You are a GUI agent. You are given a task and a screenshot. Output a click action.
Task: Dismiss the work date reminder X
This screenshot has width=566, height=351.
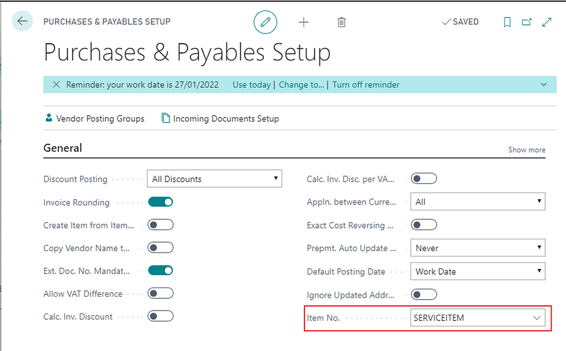56,85
